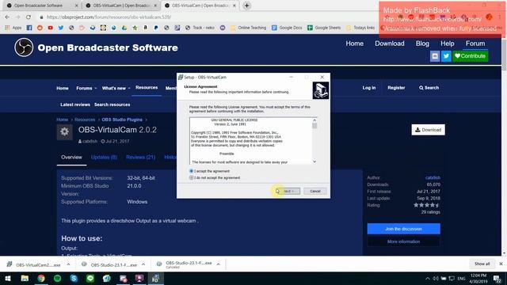Open the Windows notification center icon

[x=497, y=279]
